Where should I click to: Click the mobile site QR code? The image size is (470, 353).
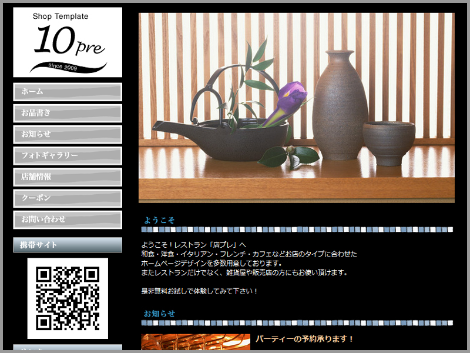pos(68,298)
